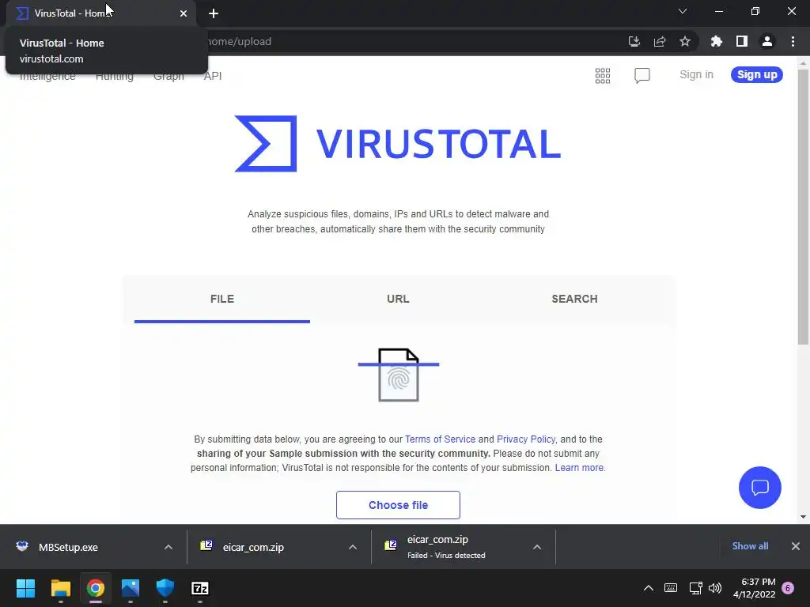This screenshot has height=607, width=810.
Task: Click the page vertical scrollbar thumb
Action: (803, 206)
